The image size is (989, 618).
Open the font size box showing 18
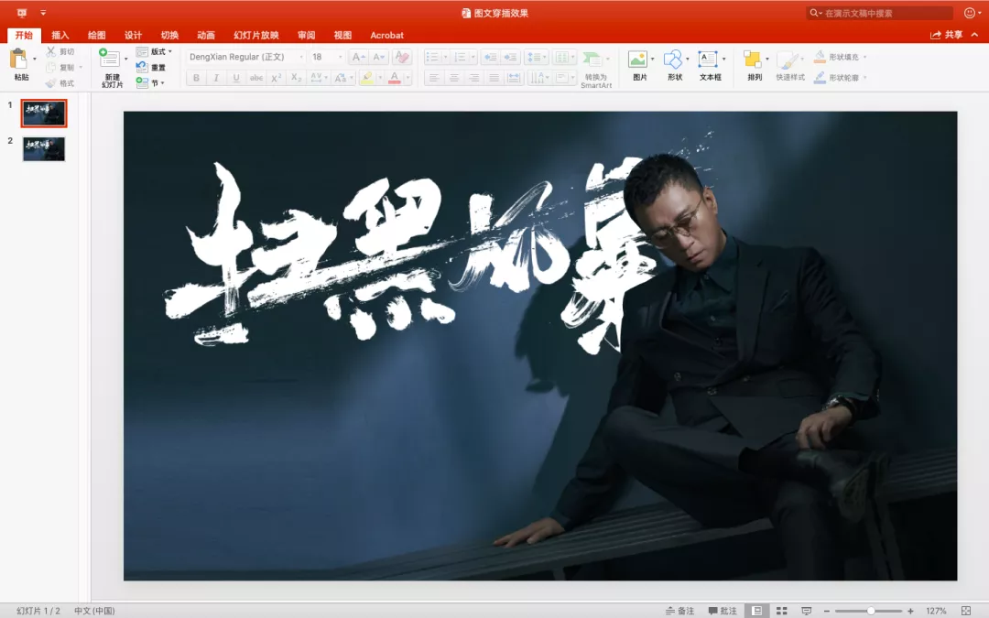pos(327,57)
